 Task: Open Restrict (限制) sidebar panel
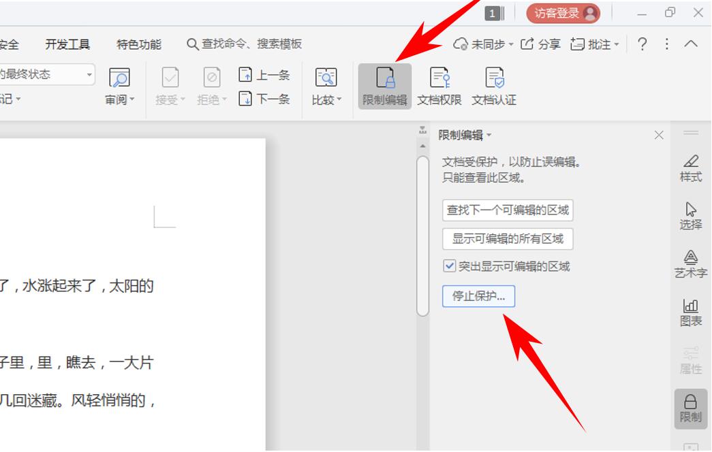[691, 408]
